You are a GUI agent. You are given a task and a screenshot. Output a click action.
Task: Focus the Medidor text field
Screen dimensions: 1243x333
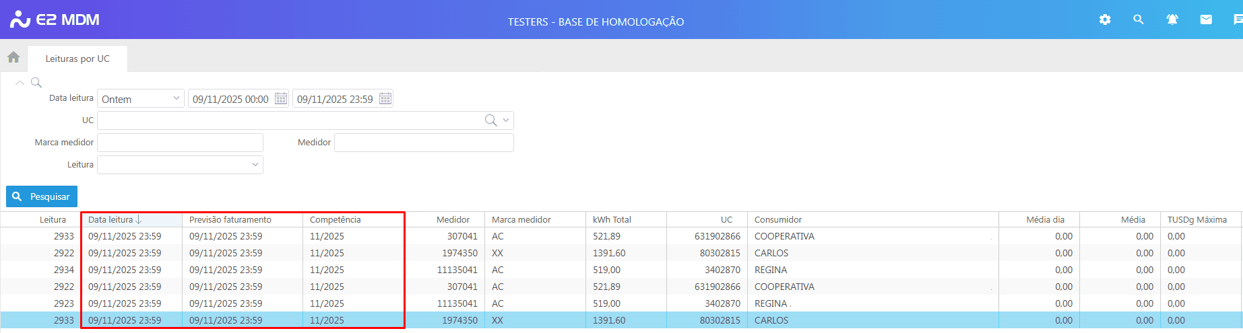coord(424,143)
